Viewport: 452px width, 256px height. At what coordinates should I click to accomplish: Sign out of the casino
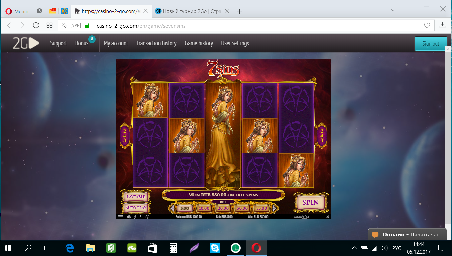pos(431,44)
